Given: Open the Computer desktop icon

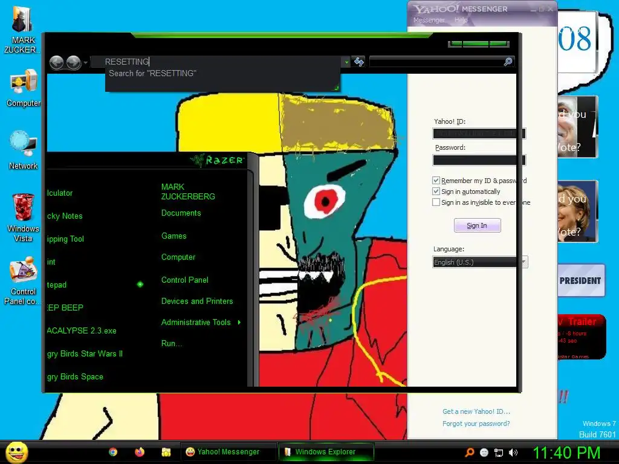Looking at the screenshot, I should [x=24, y=88].
